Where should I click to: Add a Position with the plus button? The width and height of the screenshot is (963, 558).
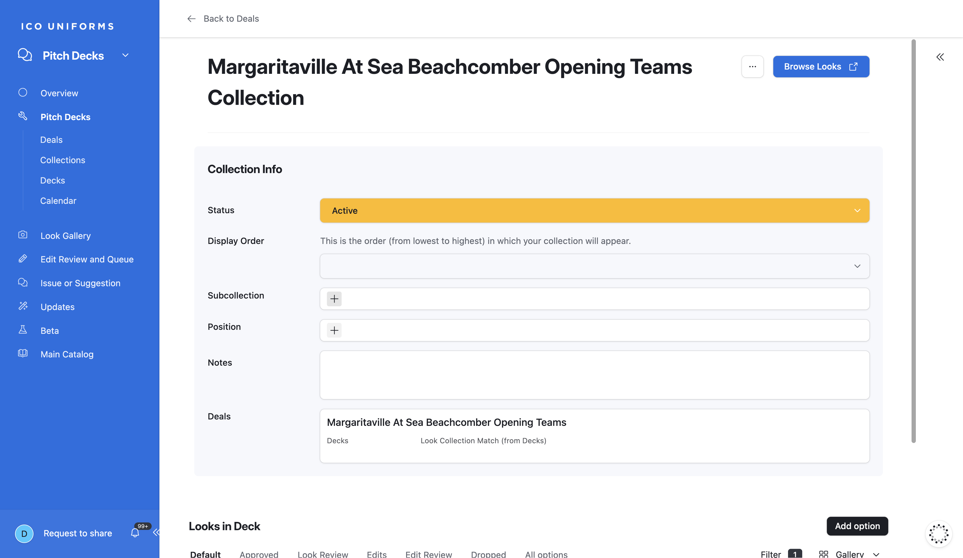[334, 330]
